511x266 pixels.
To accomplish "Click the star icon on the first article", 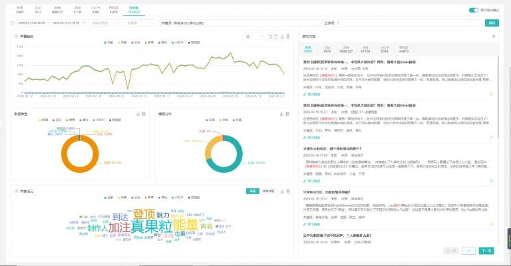I will click(x=492, y=94).
